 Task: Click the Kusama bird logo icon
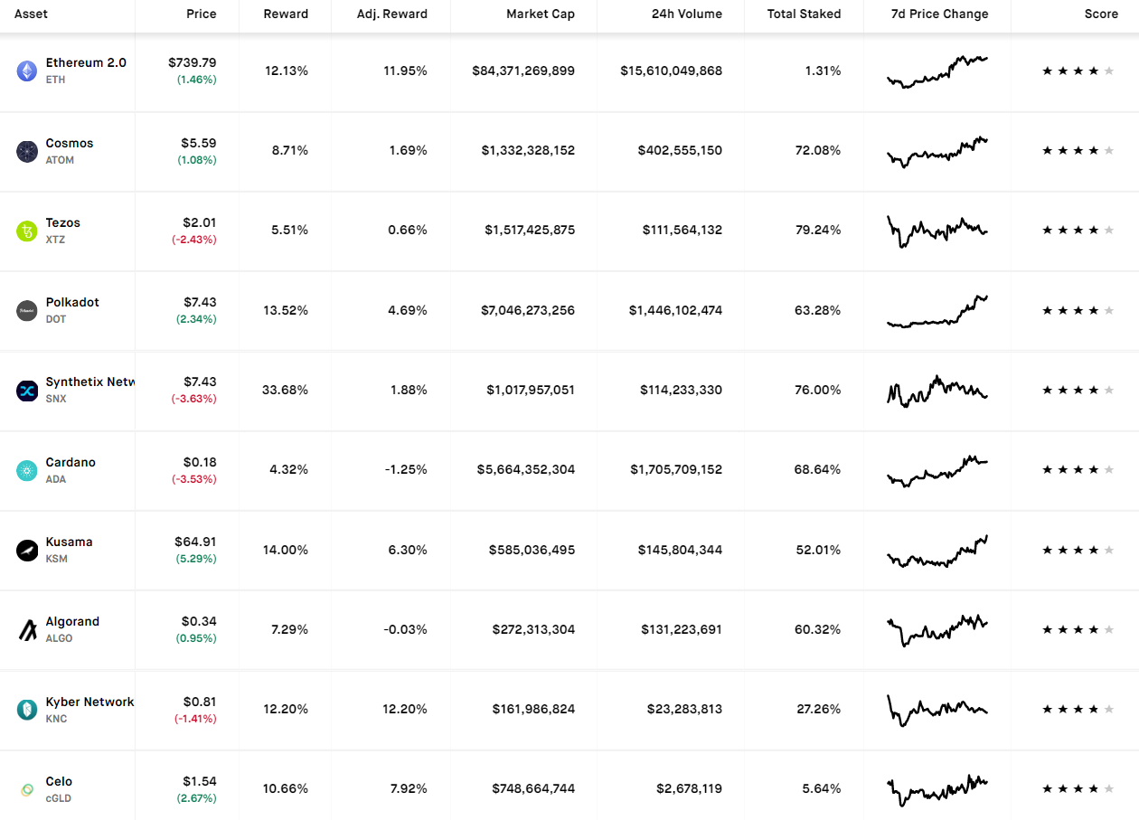27,550
